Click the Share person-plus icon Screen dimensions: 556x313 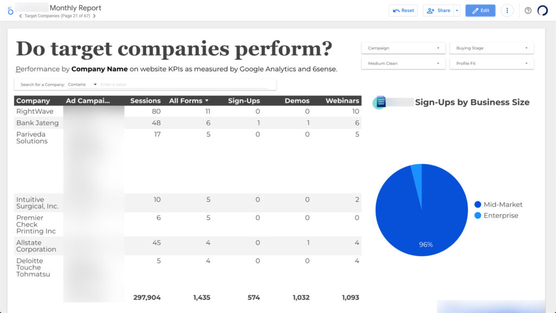pos(430,10)
